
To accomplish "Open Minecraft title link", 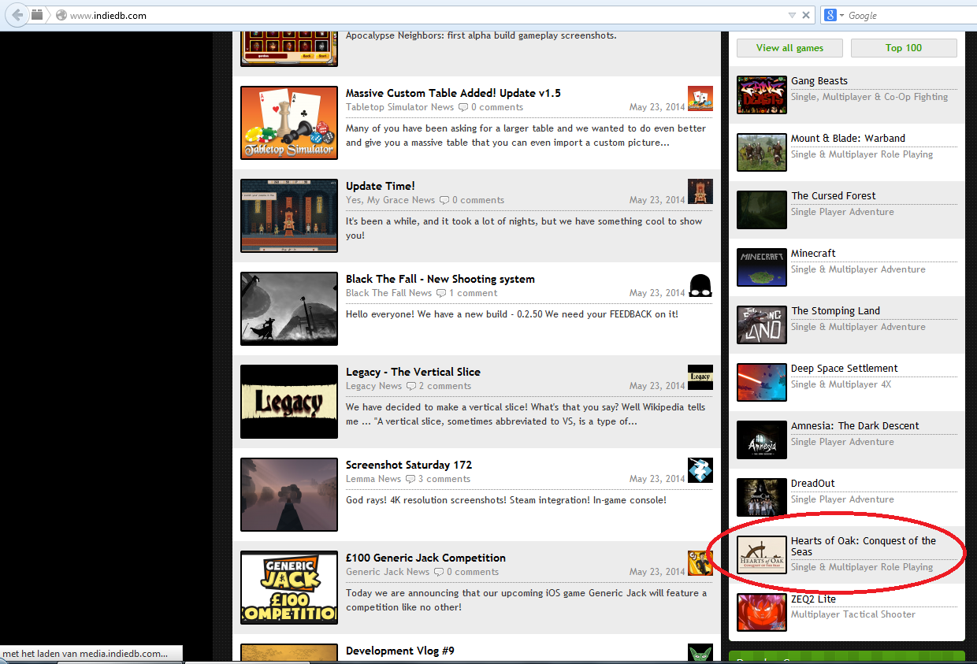I will pos(813,254).
